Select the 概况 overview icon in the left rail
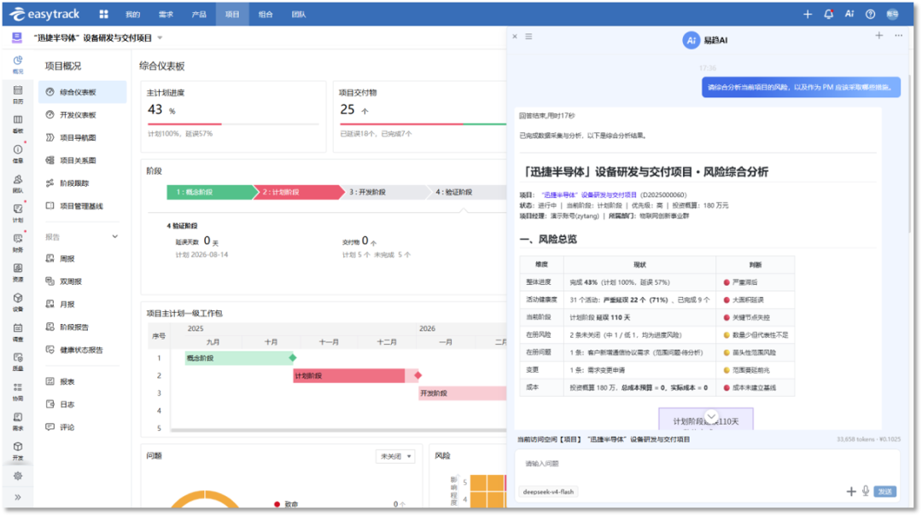 [18, 64]
